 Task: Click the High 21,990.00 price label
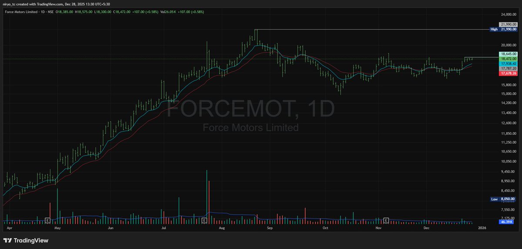click(x=503, y=30)
